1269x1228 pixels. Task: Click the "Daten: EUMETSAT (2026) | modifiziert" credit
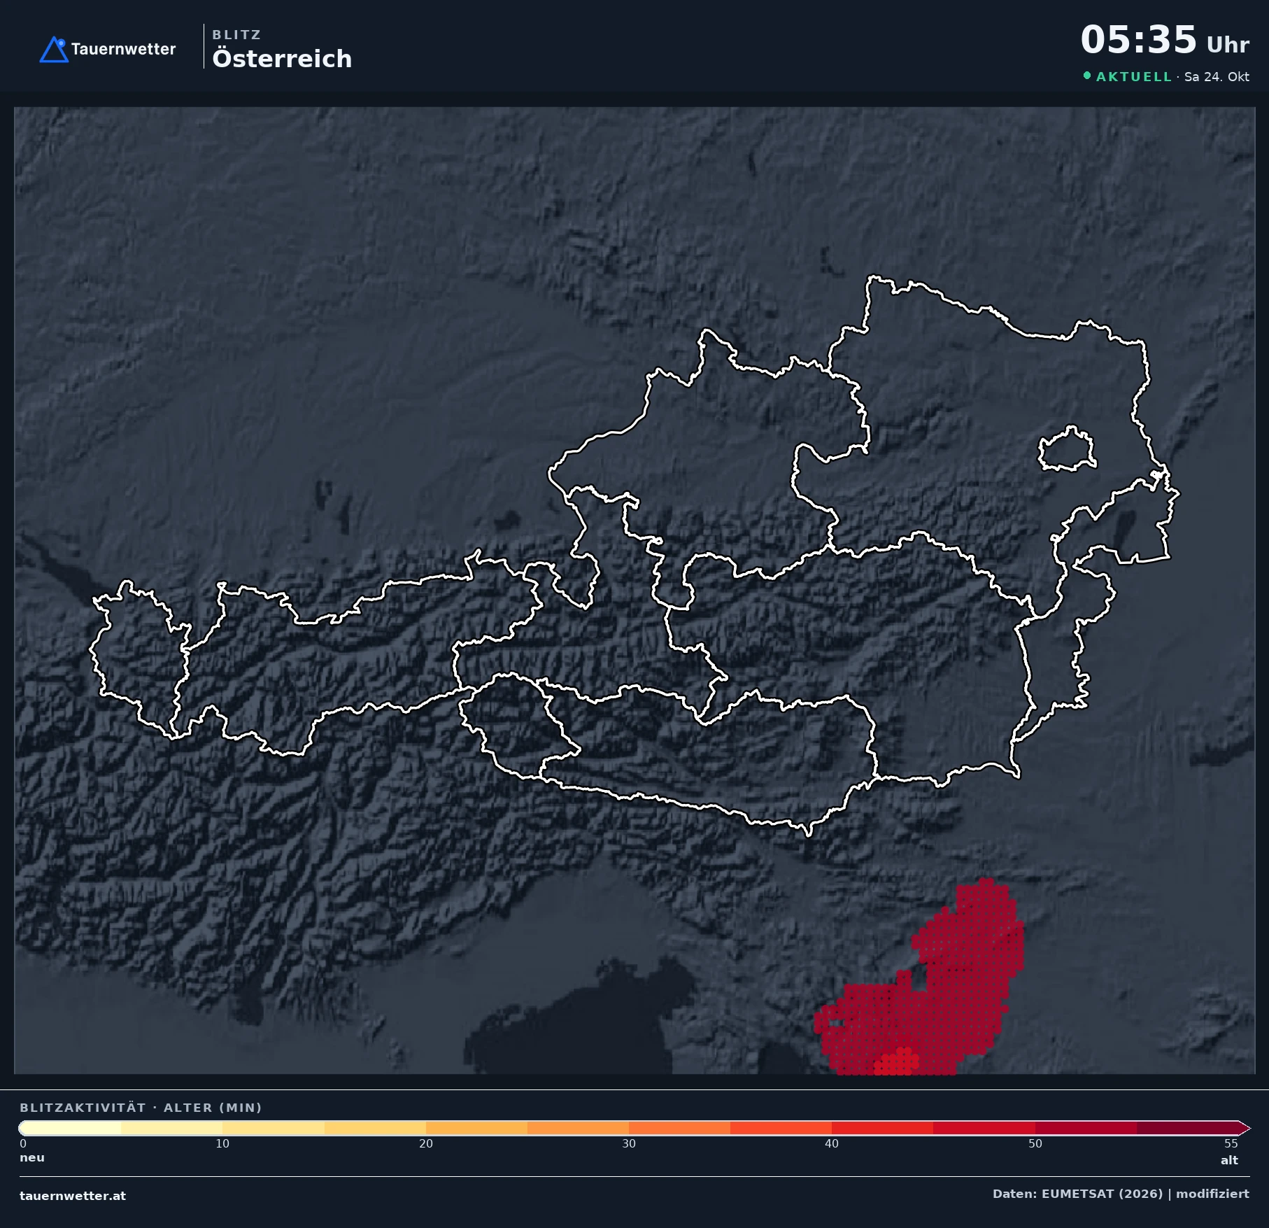(1121, 1194)
